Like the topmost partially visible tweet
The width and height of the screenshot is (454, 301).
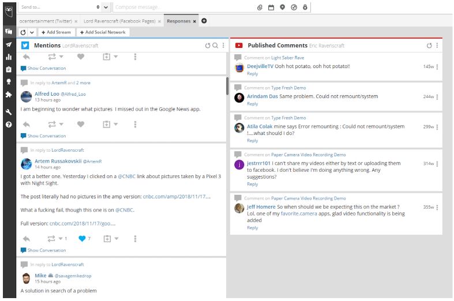pyautogui.click(x=81, y=57)
